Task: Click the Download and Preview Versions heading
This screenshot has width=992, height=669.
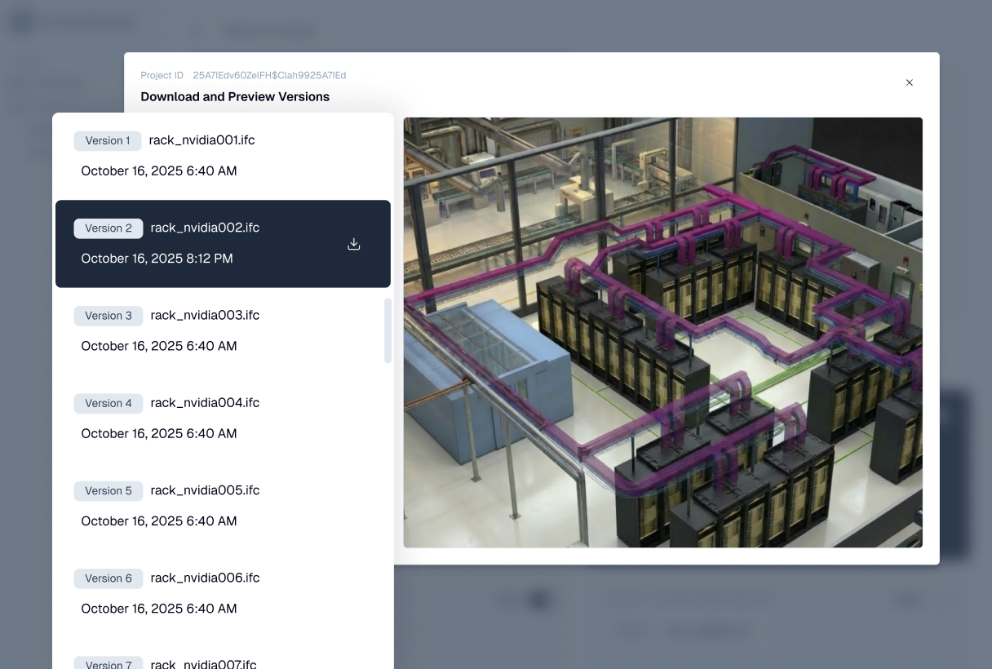Action: click(235, 96)
